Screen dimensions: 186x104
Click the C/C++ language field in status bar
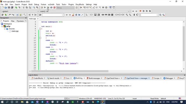click(x=71, y=99)
